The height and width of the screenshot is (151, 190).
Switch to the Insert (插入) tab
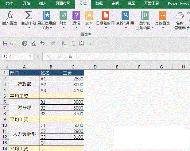(43, 3)
